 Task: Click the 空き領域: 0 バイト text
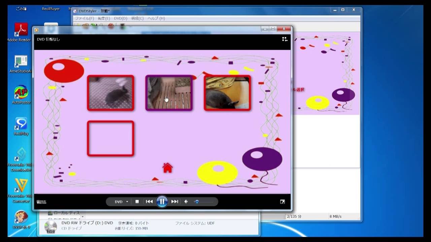pos(133,223)
